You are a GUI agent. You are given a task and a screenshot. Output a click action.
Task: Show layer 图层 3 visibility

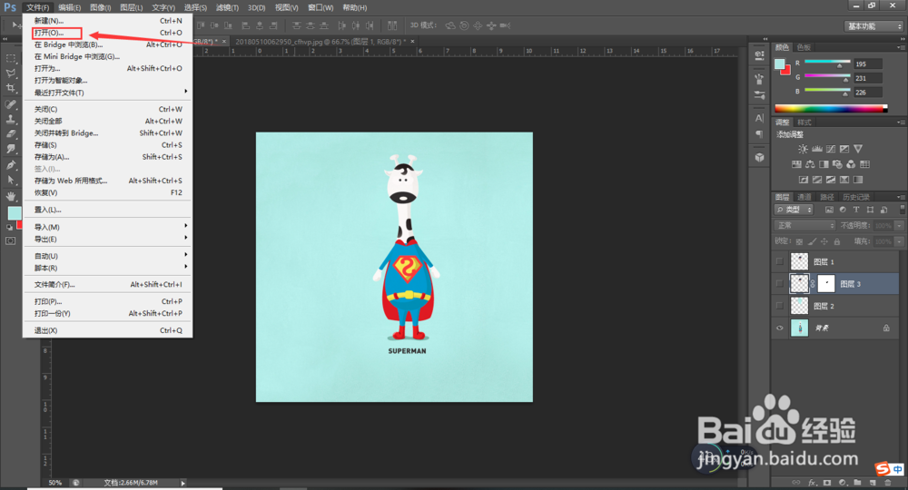pyautogui.click(x=779, y=283)
